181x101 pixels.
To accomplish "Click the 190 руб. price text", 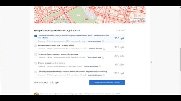I will tap(119, 65).
